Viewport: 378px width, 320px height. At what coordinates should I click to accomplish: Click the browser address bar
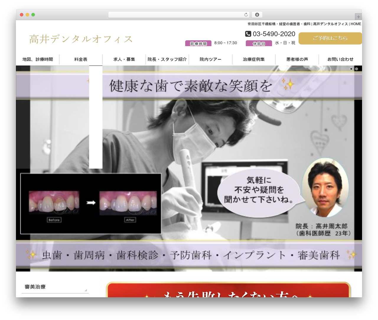click(179, 15)
